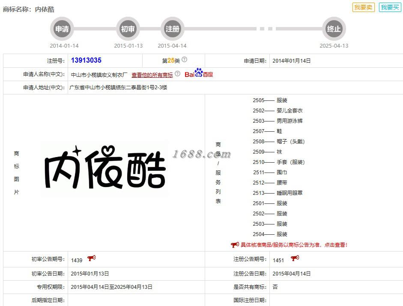The image size is (403, 306).
Task: Click the 商标名称：内依酷 heading
Action: [x=29, y=9]
